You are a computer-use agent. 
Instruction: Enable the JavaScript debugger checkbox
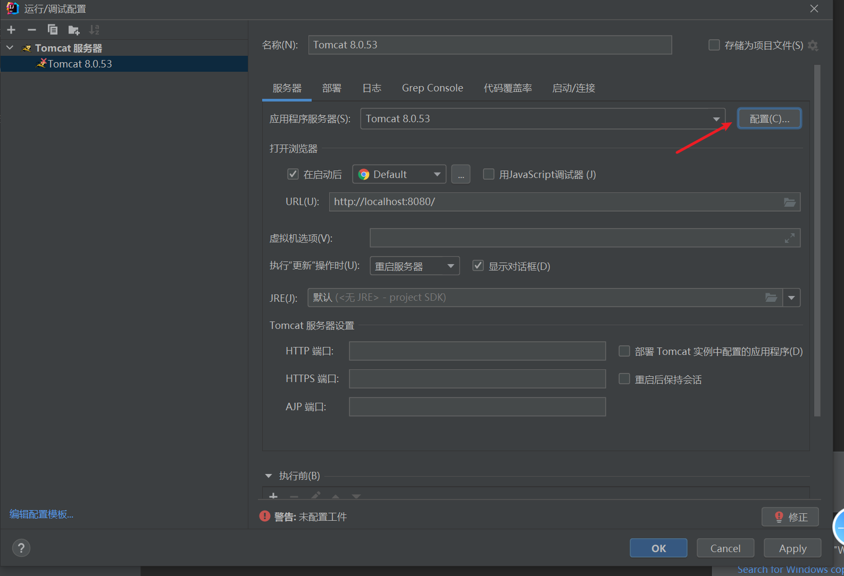click(x=488, y=174)
